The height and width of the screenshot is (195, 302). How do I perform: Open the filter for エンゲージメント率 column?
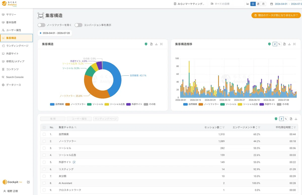[259, 127]
